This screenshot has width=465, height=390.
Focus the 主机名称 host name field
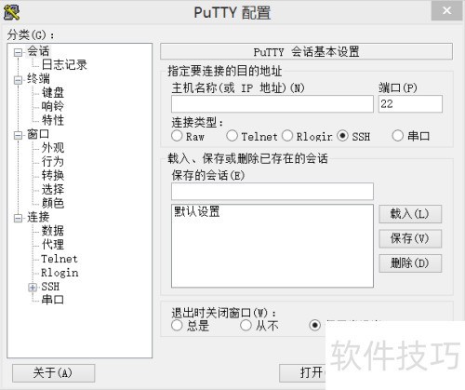click(272, 104)
